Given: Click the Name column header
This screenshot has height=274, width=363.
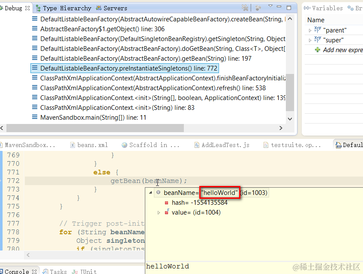Looking at the screenshot, I should 316,20.
